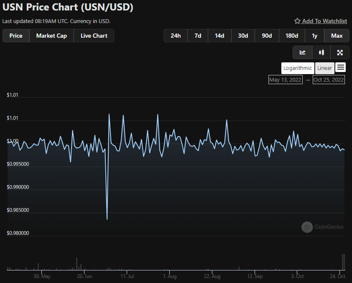Show the Max time range

pos(337,36)
